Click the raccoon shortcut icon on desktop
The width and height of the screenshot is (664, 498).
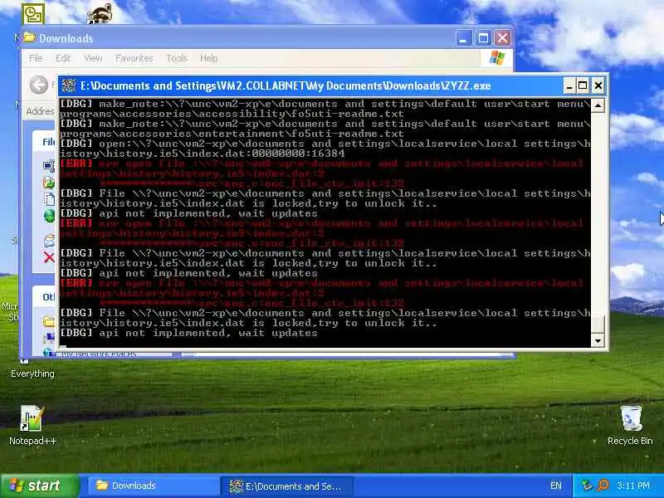tap(100, 14)
